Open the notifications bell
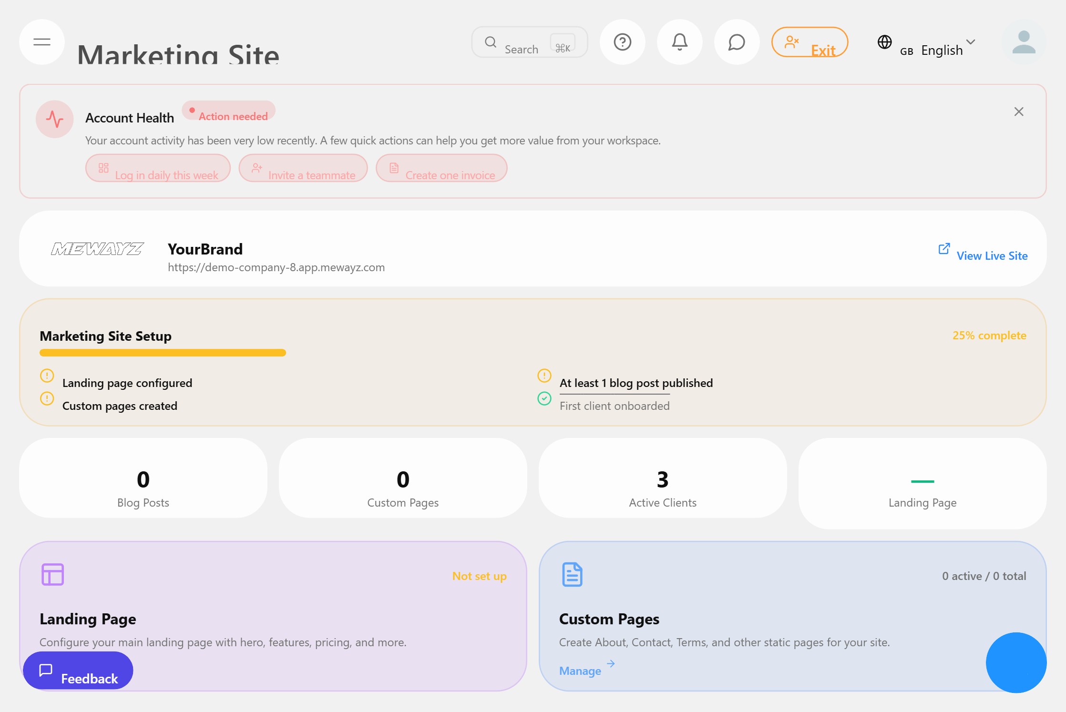This screenshot has width=1066, height=712. 679,42
